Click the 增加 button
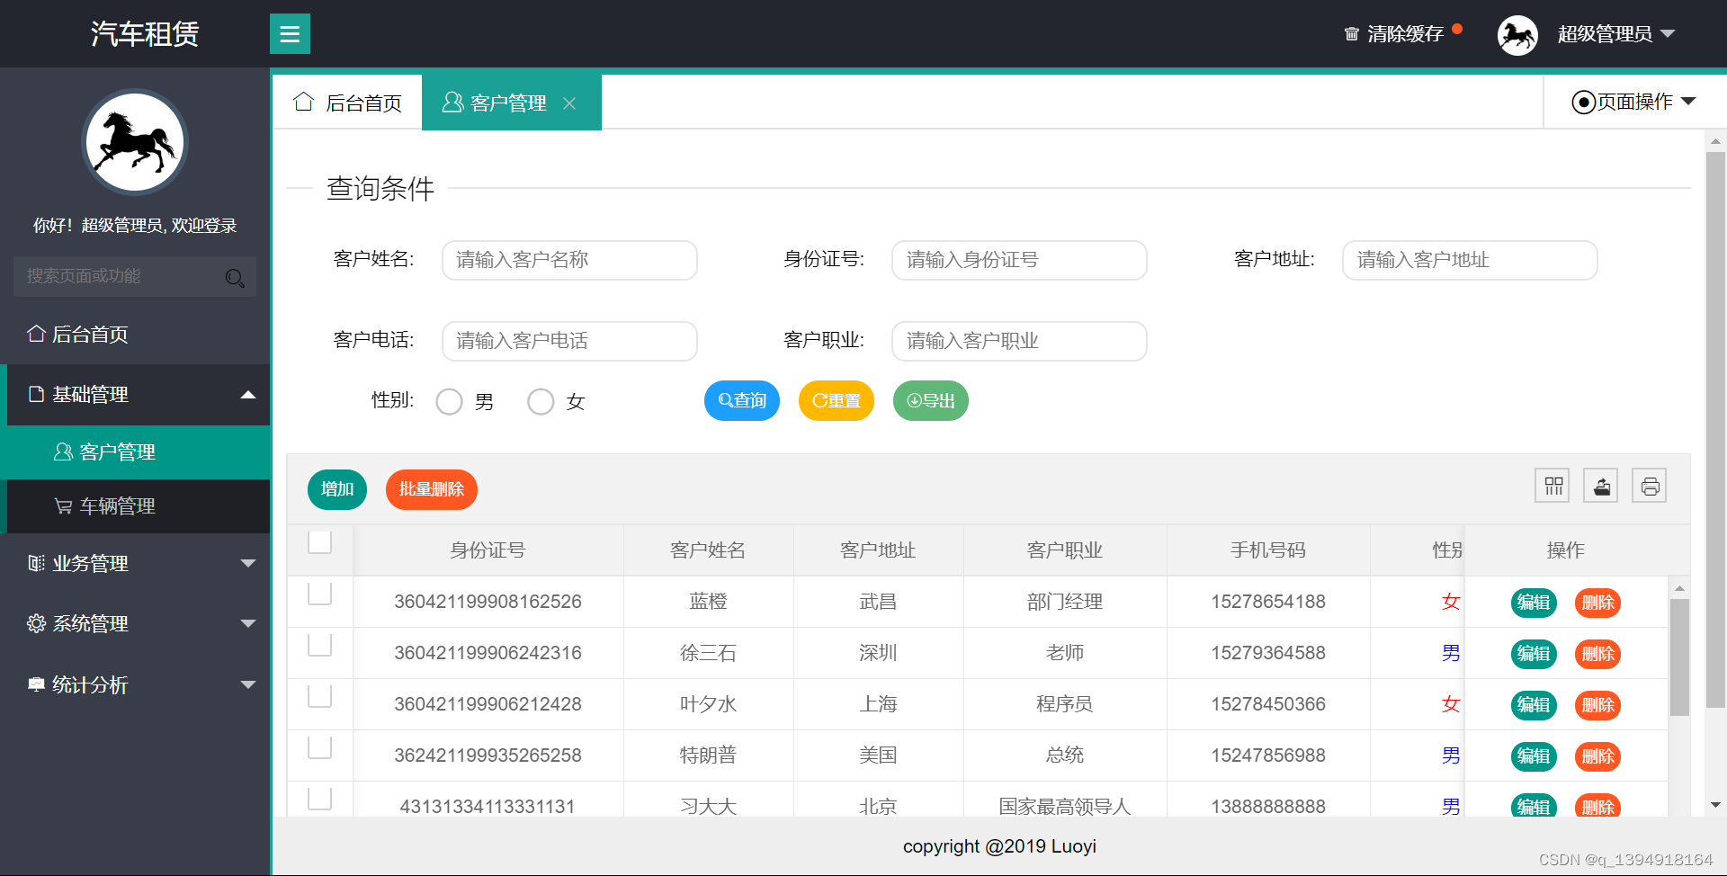Image resolution: width=1727 pixels, height=876 pixels. 336,489
